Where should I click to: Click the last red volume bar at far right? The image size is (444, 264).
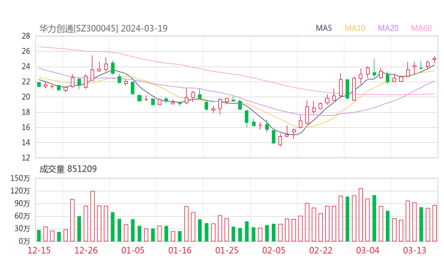click(x=434, y=223)
